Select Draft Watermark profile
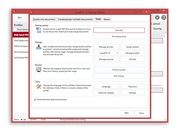 coord(21,40)
